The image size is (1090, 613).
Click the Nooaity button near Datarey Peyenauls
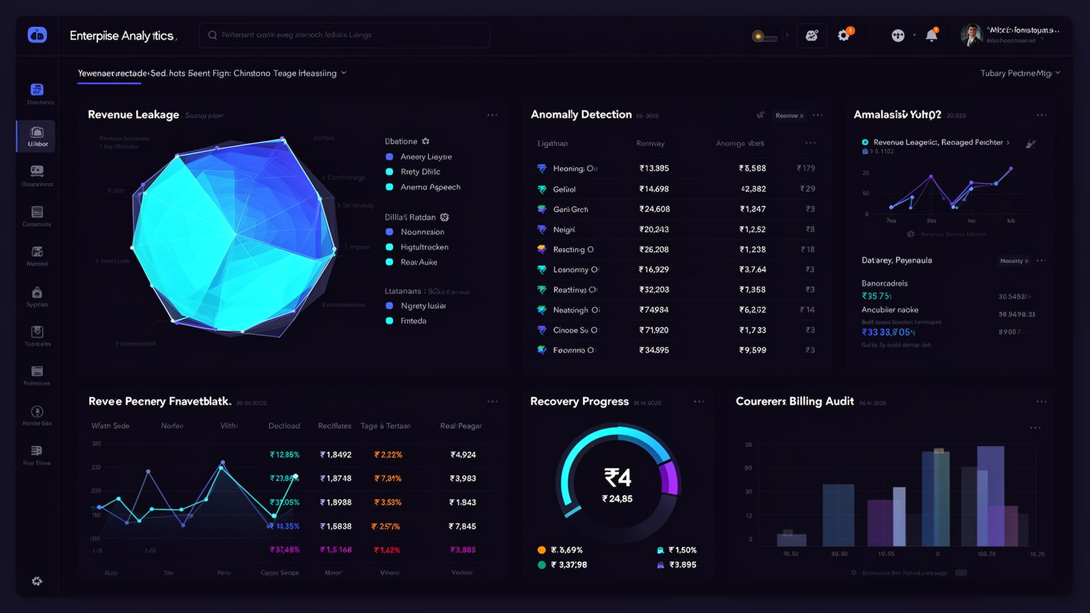[x=1014, y=261]
